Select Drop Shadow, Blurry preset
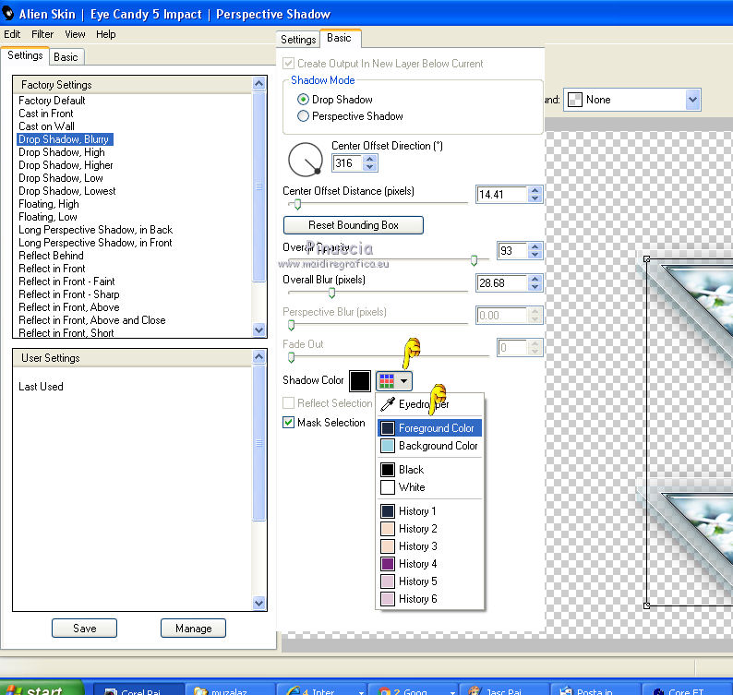733x695 pixels. coord(64,139)
